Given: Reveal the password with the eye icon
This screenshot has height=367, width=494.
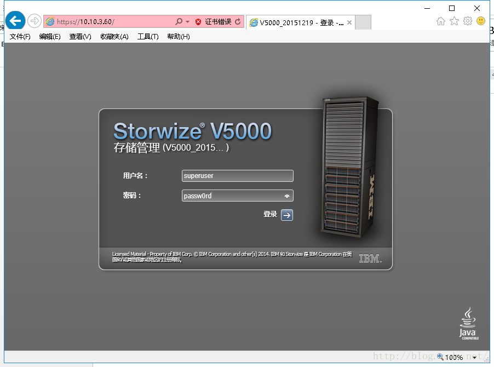Looking at the screenshot, I should pos(286,196).
